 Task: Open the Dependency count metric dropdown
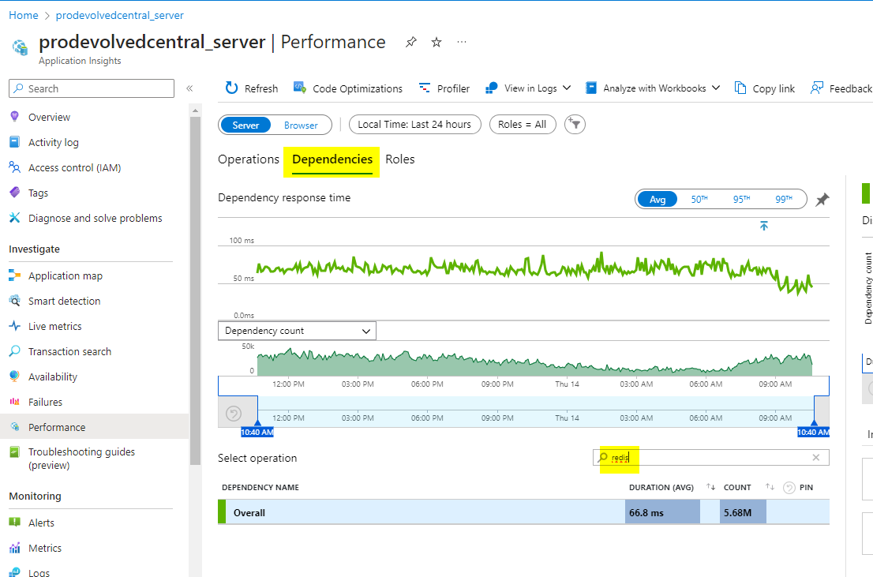pos(296,331)
